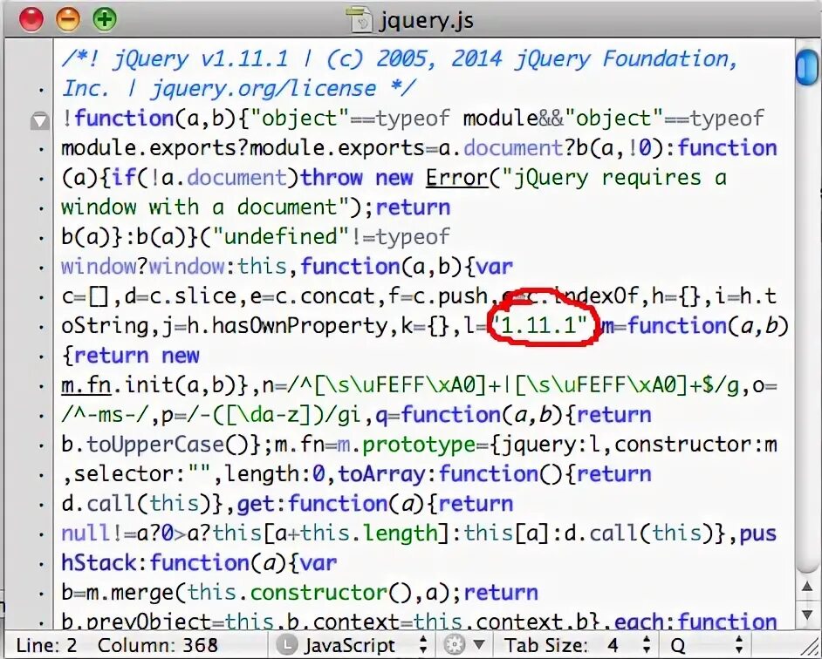Viewport: 822px width, 659px height.
Task: Expand the triangle arrow next to gear icon
Action: [478, 644]
